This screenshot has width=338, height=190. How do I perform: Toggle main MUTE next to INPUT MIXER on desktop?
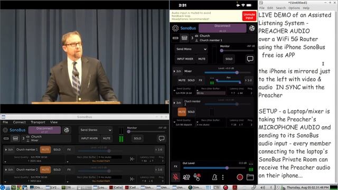coord(107,138)
